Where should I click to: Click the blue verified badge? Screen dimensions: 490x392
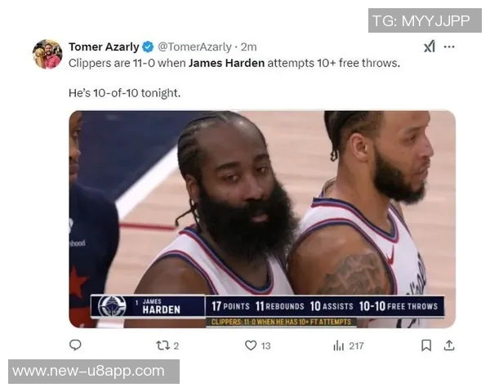click(148, 47)
